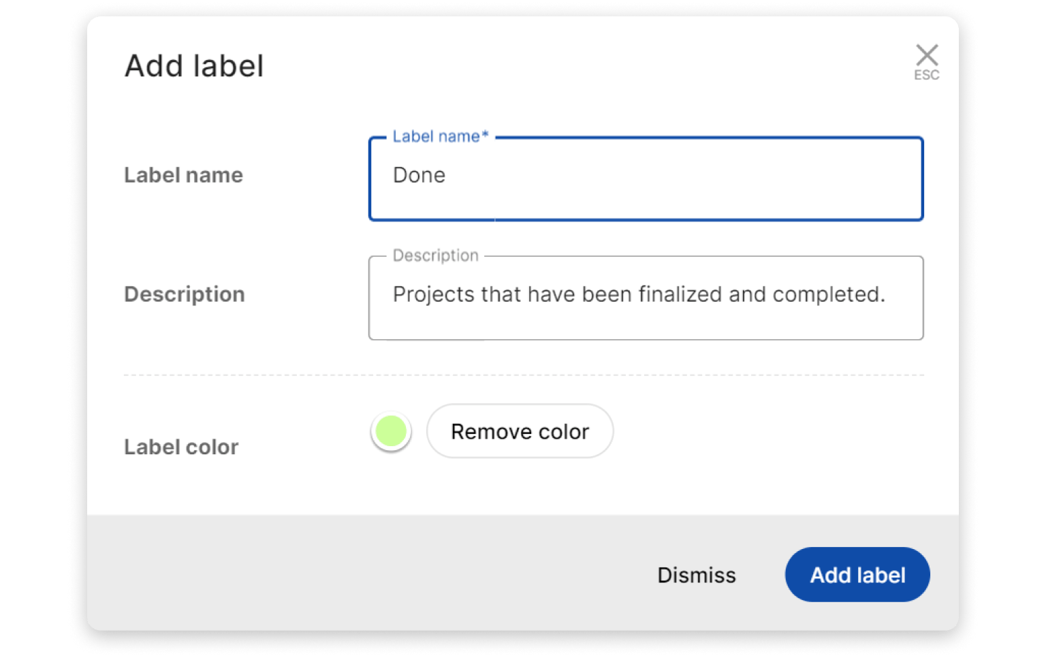Click the required asterisk on Label name
Viewport: 1046px width, 658px height.
click(484, 136)
